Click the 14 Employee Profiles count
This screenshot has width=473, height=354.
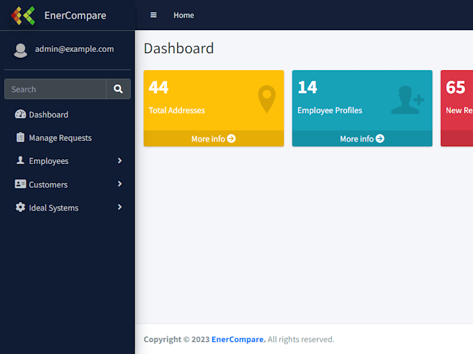click(307, 87)
